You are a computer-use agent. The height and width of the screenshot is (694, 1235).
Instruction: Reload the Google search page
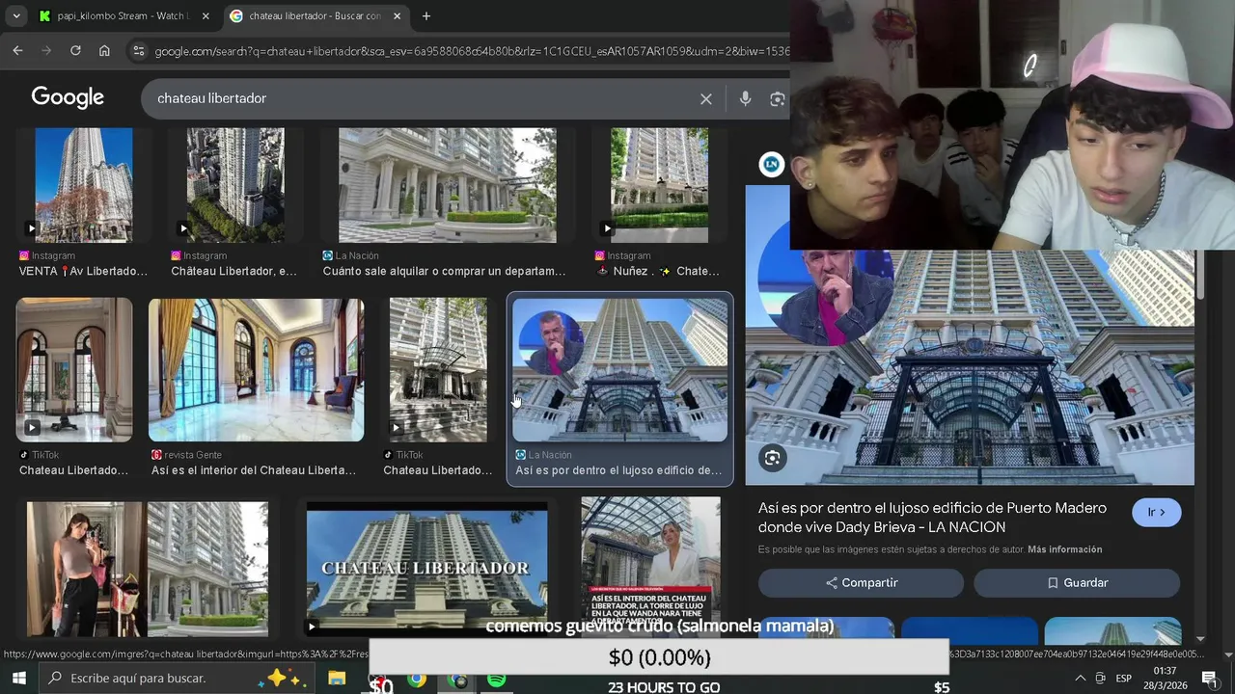click(75, 50)
